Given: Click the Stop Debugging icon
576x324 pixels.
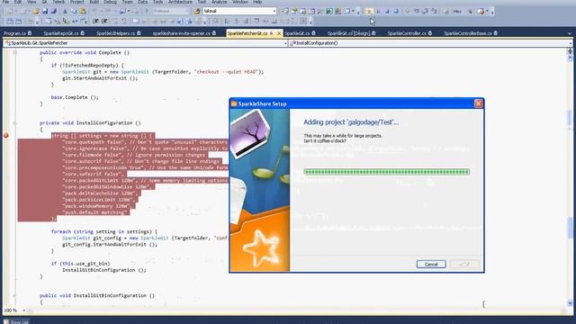Looking at the screenshot, I should pos(387,12).
